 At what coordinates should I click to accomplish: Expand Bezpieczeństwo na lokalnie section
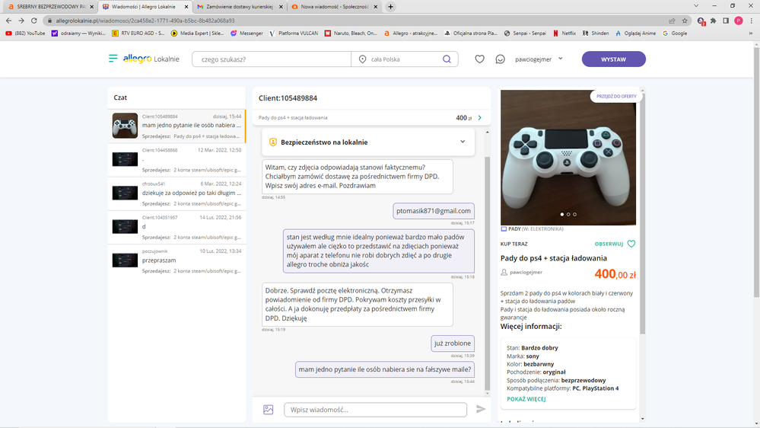point(463,142)
